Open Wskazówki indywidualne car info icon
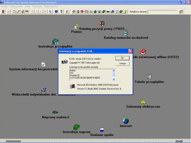The image size is (191, 143). pos(43,89)
